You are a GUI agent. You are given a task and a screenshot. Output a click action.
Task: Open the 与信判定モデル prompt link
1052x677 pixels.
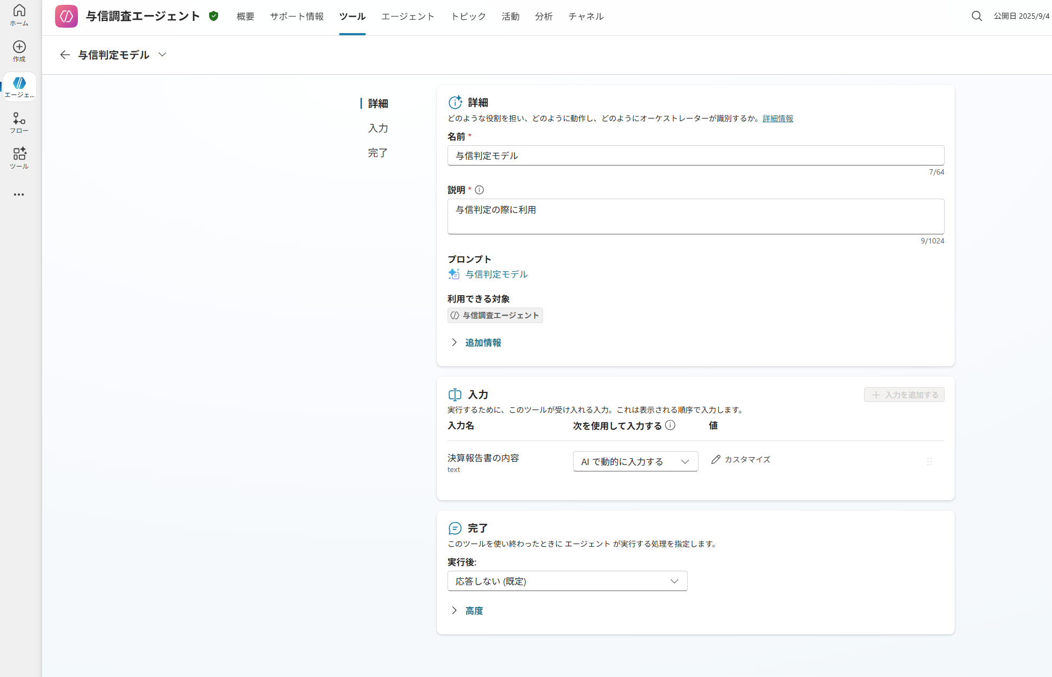(496, 274)
